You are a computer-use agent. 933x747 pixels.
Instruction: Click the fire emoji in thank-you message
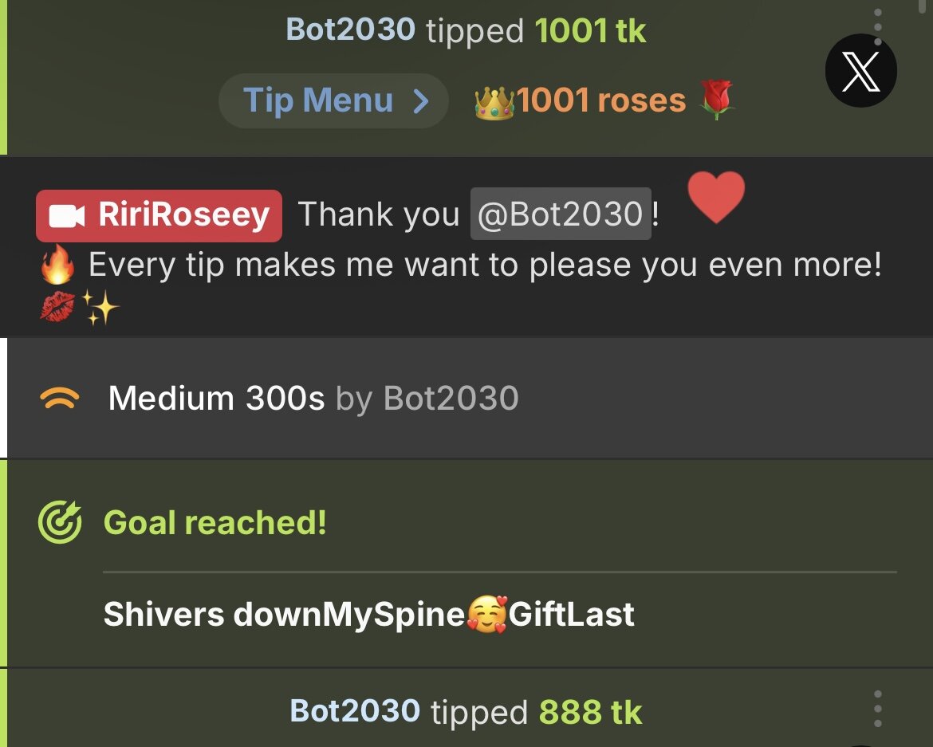57,264
